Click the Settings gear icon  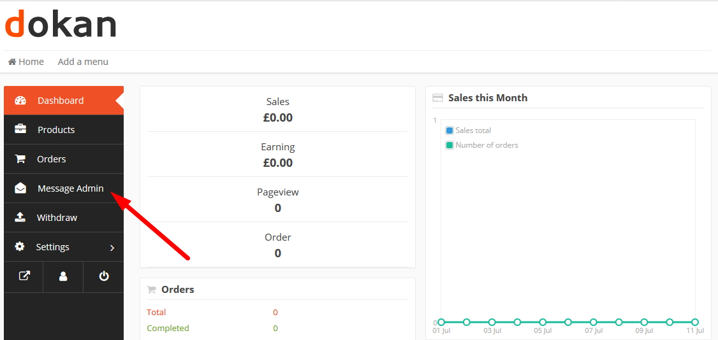pyautogui.click(x=19, y=247)
